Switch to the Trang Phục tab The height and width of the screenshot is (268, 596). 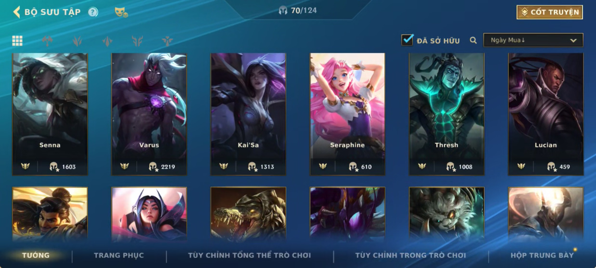pos(119,255)
